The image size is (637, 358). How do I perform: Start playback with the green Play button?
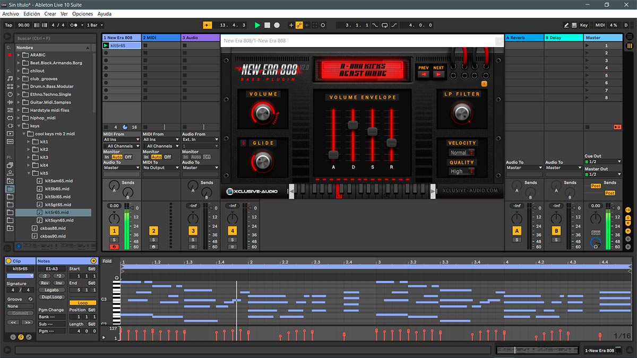(257, 25)
